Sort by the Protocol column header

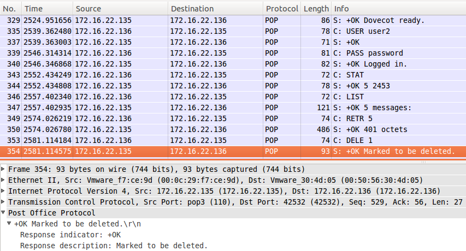282,9
